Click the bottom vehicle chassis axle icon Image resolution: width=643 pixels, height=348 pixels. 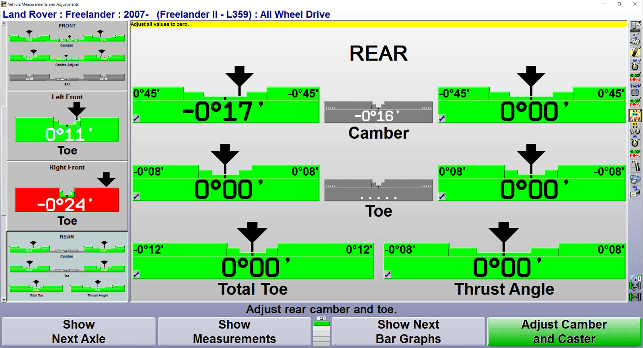[635, 297]
